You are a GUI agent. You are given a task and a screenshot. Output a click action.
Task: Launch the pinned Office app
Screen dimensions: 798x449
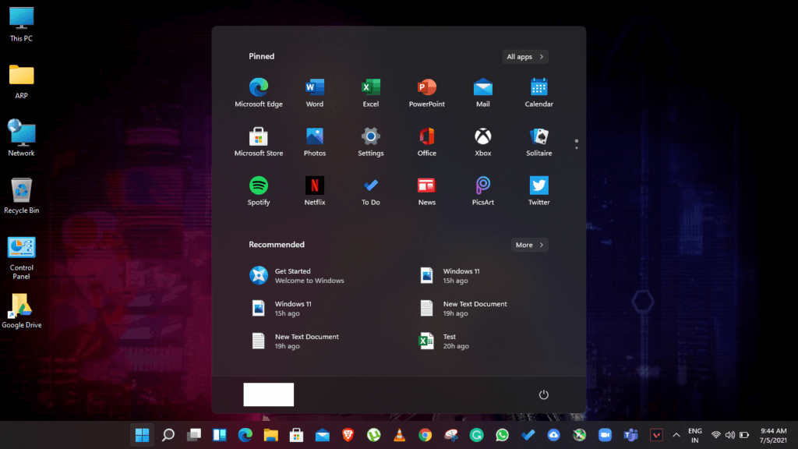pyautogui.click(x=426, y=142)
